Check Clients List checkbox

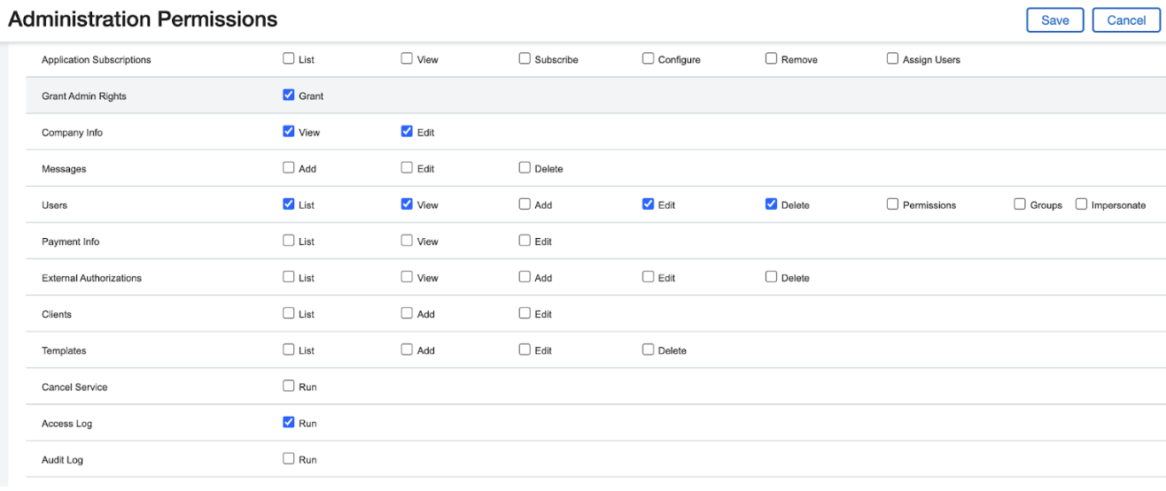289,312
